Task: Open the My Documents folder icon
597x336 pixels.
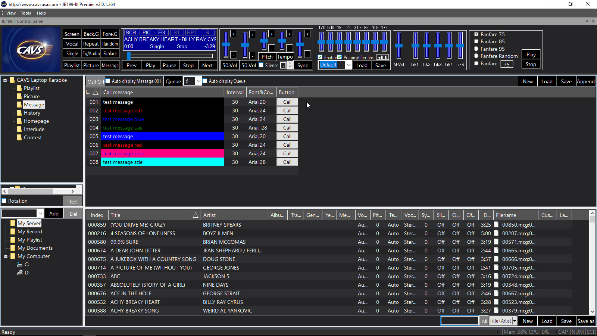Action: [13, 248]
